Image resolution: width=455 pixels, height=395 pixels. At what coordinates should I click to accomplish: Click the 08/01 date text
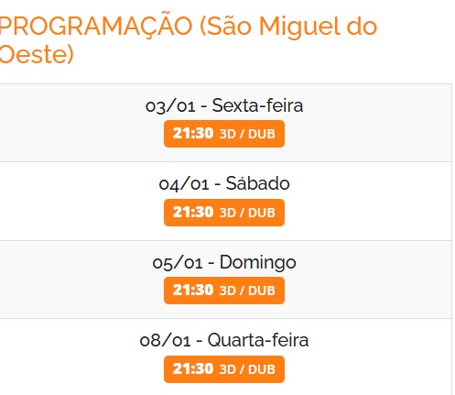[x=165, y=341]
